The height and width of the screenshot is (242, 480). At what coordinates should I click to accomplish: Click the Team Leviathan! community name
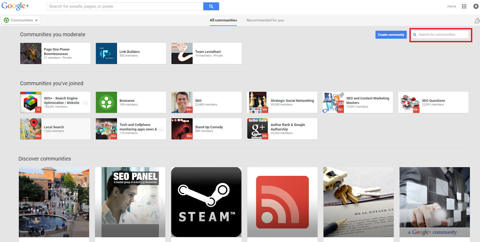tap(208, 52)
